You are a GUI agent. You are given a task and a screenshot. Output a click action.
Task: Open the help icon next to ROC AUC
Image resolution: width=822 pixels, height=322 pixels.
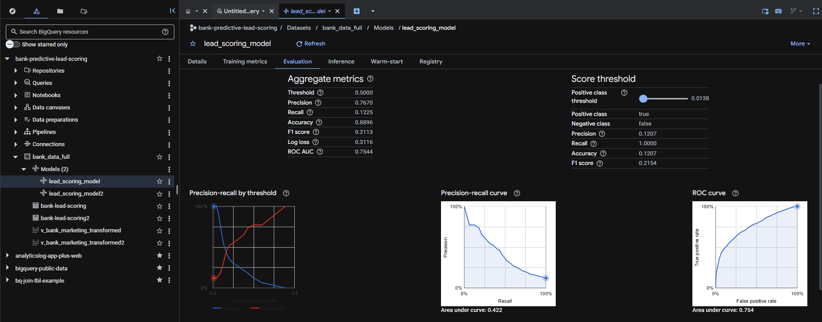coord(320,152)
